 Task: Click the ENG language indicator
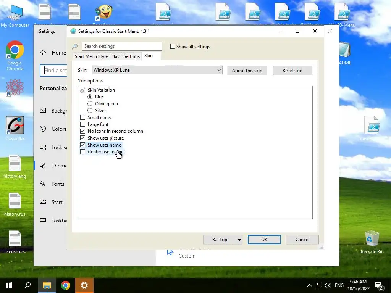[339, 285]
